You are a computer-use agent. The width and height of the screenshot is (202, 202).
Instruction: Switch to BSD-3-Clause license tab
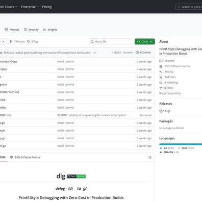[x=25, y=157]
